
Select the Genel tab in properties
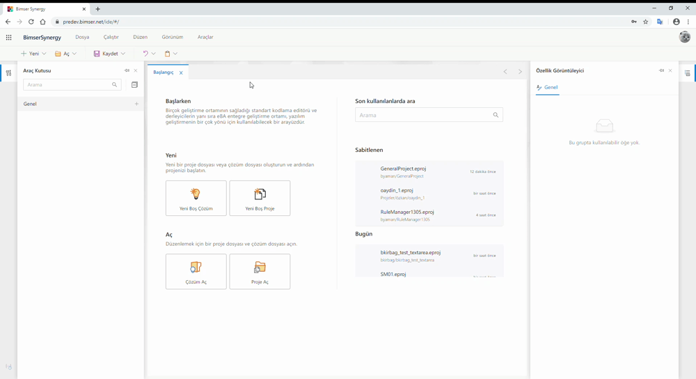[547, 87]
